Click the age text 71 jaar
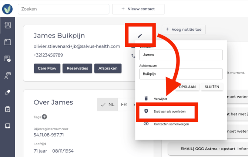 pos(40,151)
